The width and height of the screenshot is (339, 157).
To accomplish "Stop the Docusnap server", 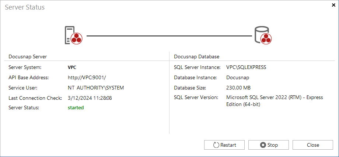I will click(x=269, y=145).
